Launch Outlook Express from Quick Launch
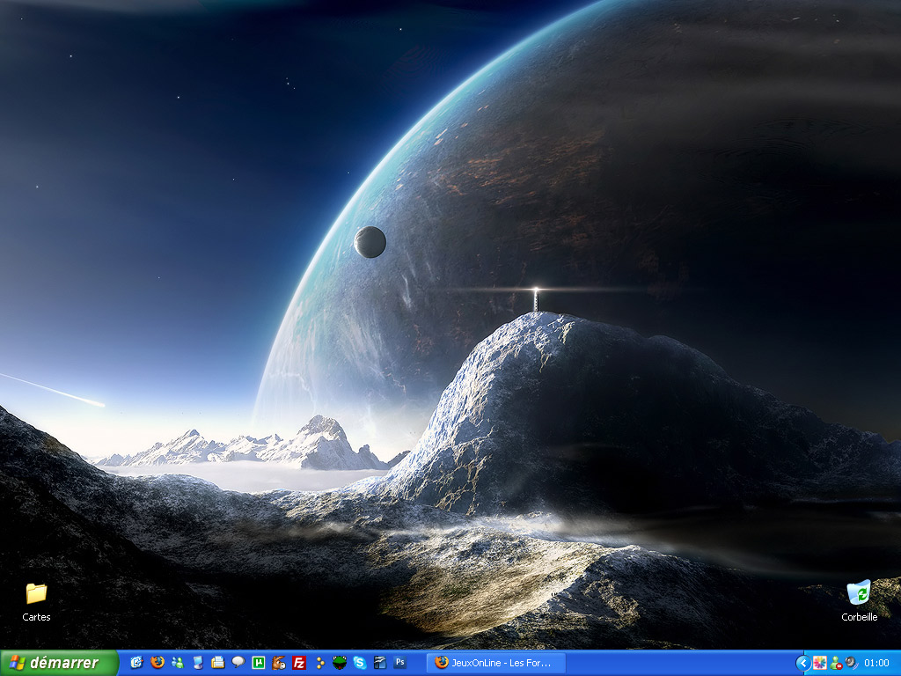Image resolution: width=901 pixels, height=676 pixels. tap(136, 663)
